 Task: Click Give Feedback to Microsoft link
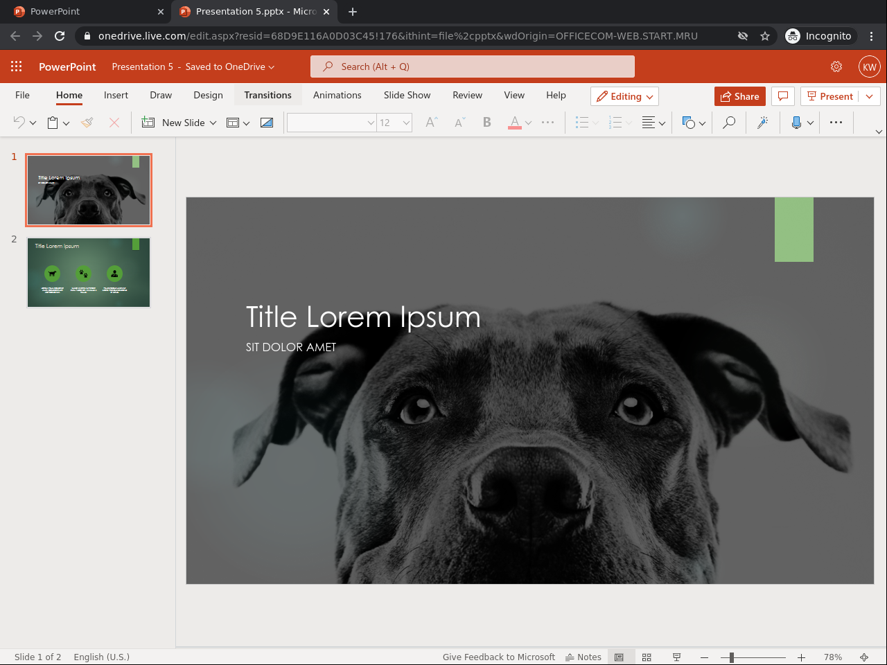pyautogui.click(x=498, y=657)
